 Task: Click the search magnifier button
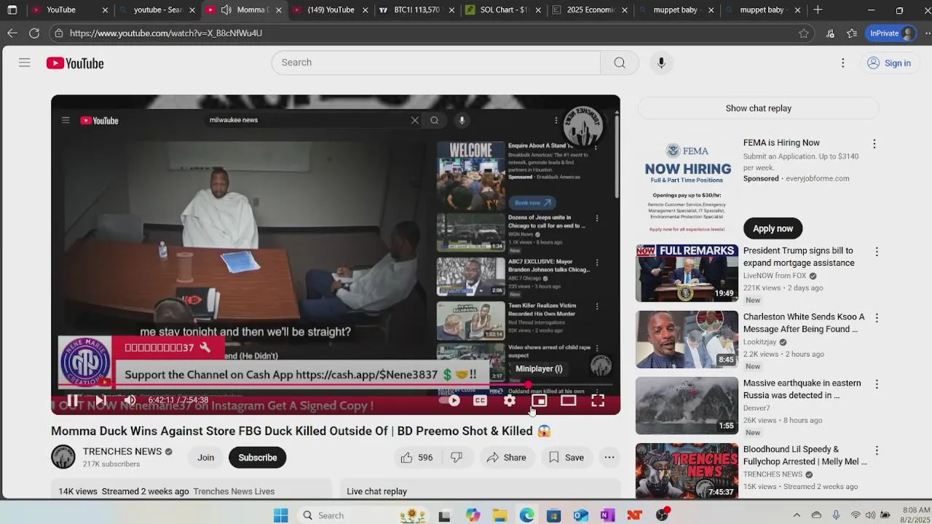(x=620, y=63)
